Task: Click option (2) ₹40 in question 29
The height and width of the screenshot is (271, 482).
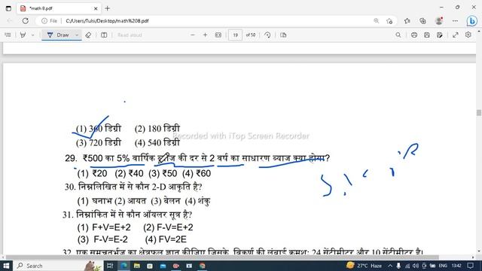Action: pos(129,174)
